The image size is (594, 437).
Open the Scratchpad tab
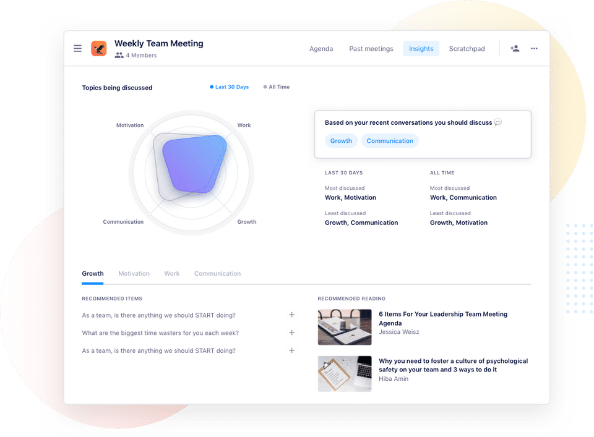pos(467,48)
